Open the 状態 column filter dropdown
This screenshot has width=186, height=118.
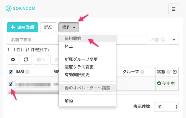click(174, 72)
